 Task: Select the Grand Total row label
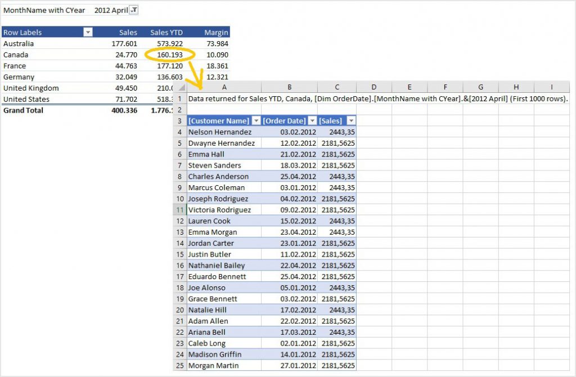[x=25, y=110]
